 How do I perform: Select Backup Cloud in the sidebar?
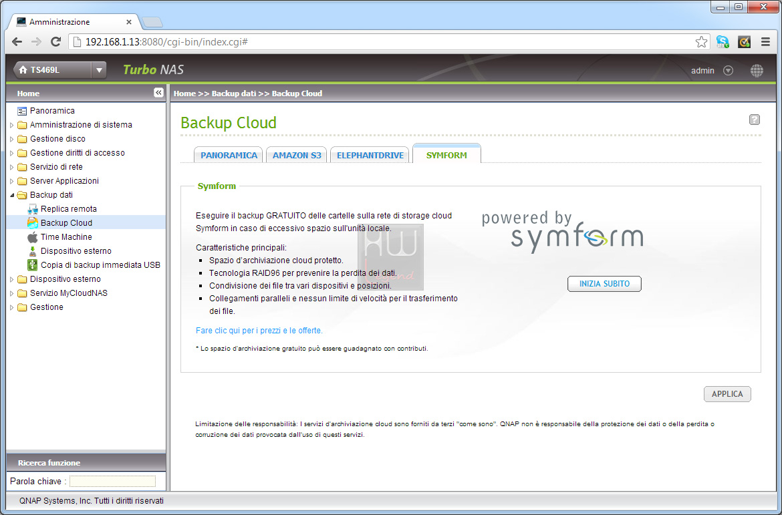click(x=66, y=223)
